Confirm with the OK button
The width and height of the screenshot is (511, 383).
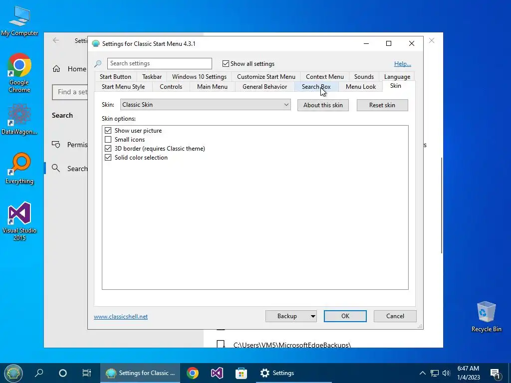(345, 316)
